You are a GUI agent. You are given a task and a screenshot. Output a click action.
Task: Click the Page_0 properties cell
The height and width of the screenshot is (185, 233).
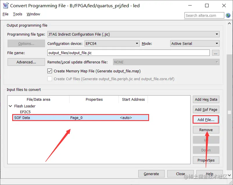pos(76,118)
